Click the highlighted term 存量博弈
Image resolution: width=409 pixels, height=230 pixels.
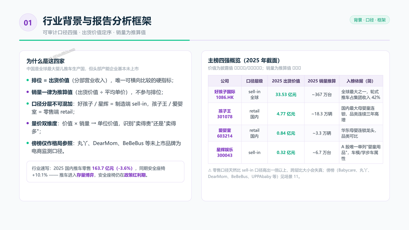[x=85, y=175]
